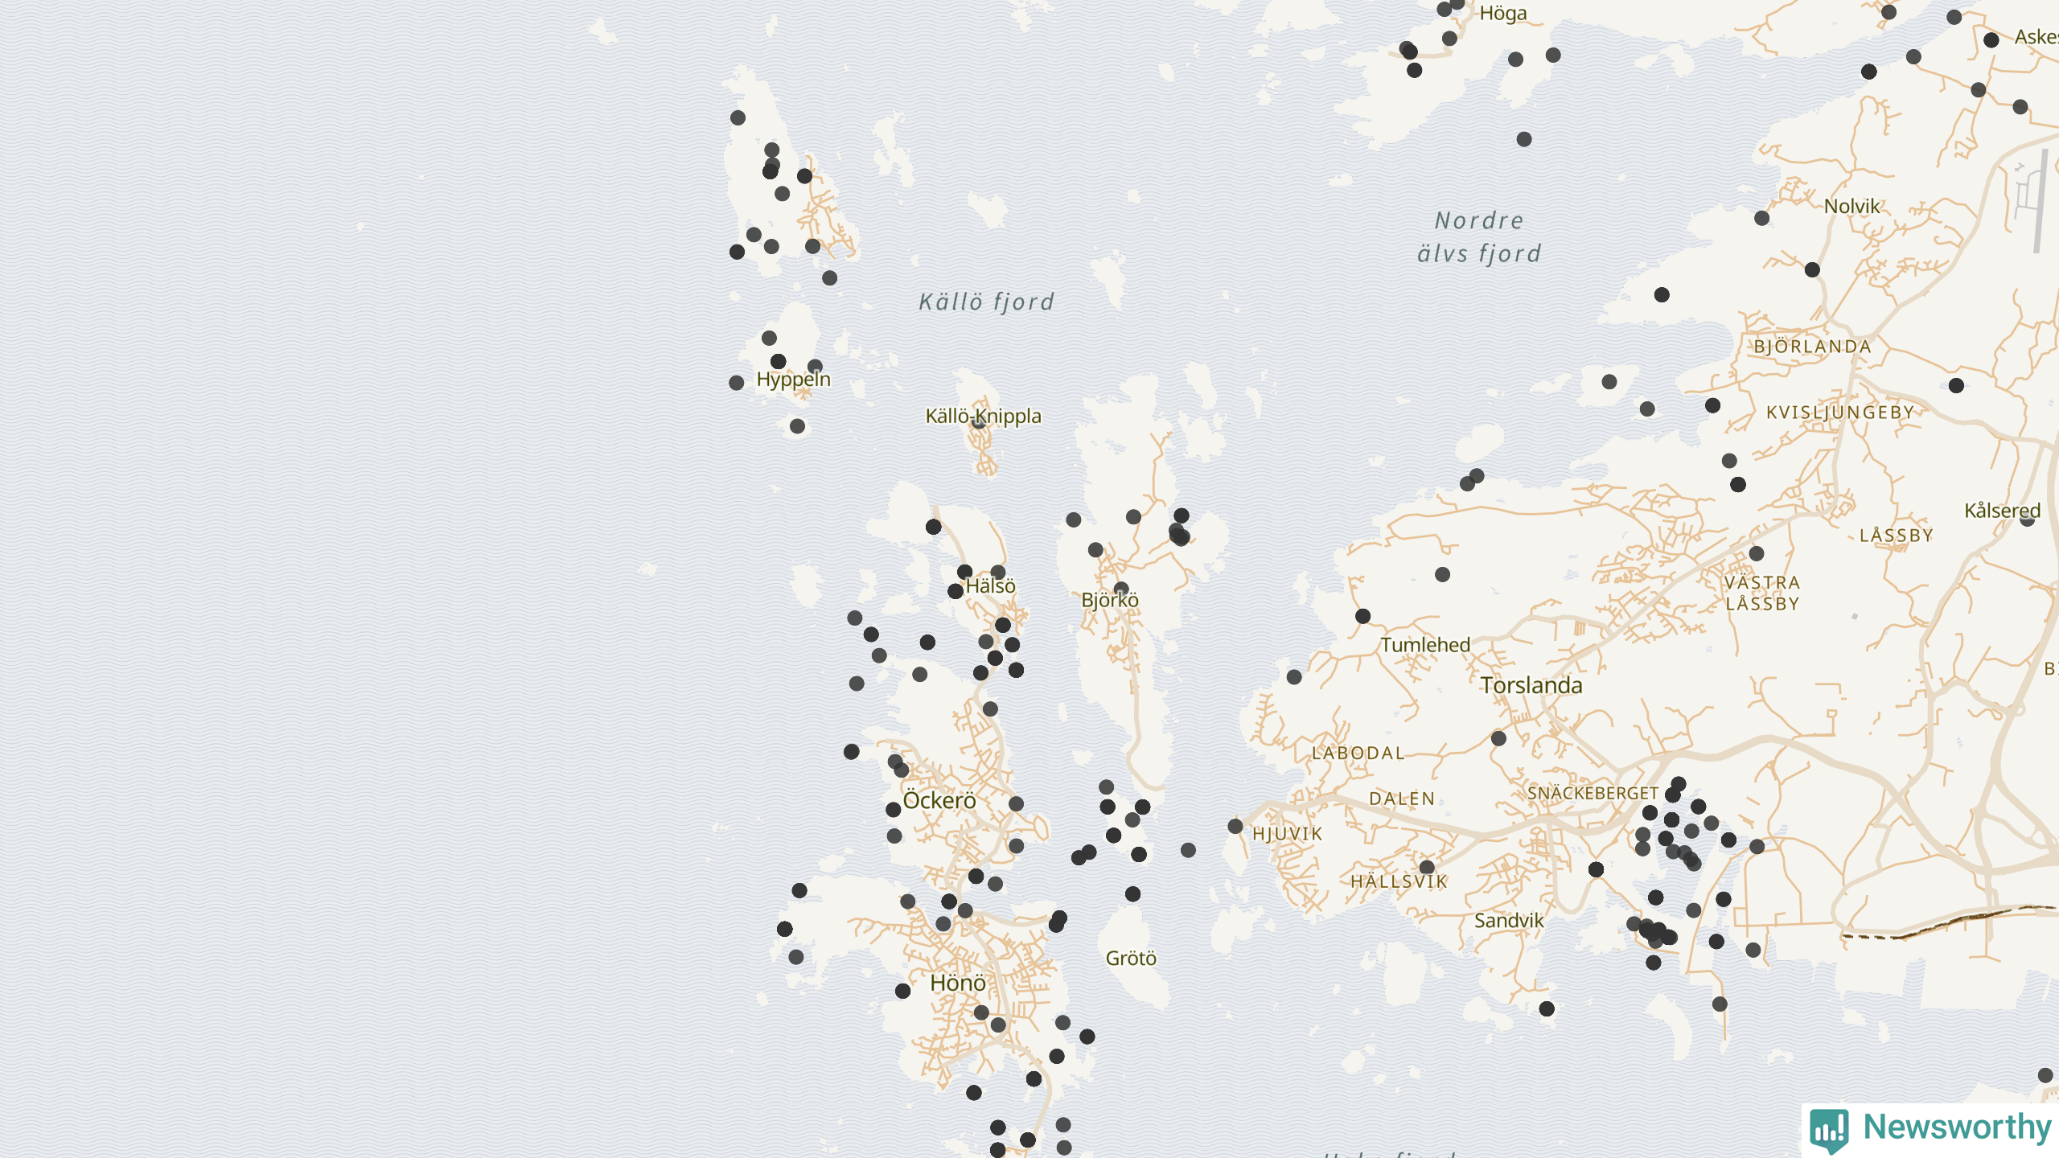Select the Kålsered place label
The width and height of the screenshot is (2059, 1158).
[x=2002, y=511]
